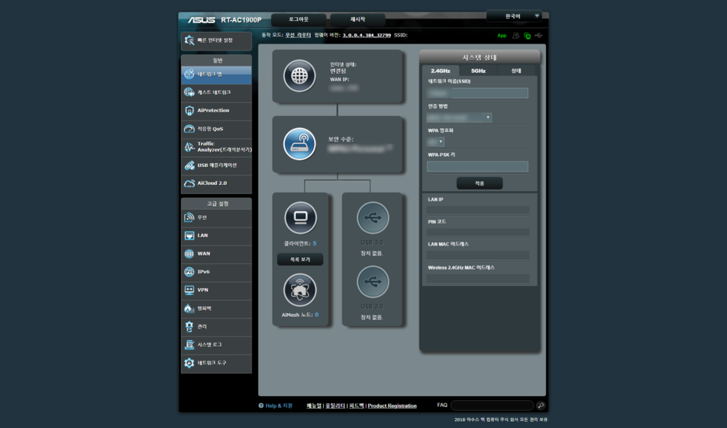
Task: Click the firmware version 3.0.0.4.384_32799 link
Action: 367,35
